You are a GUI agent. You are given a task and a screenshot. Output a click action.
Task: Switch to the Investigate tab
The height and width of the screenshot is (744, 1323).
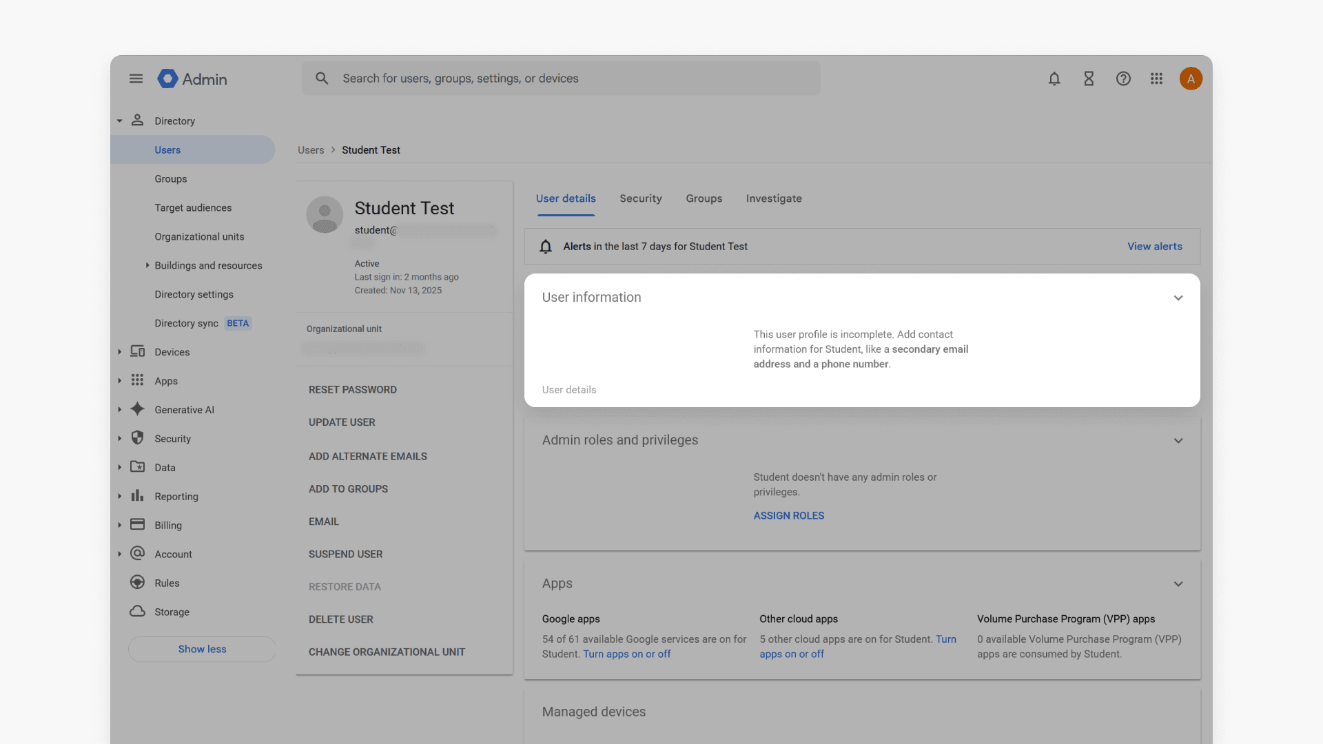(774, 198)
